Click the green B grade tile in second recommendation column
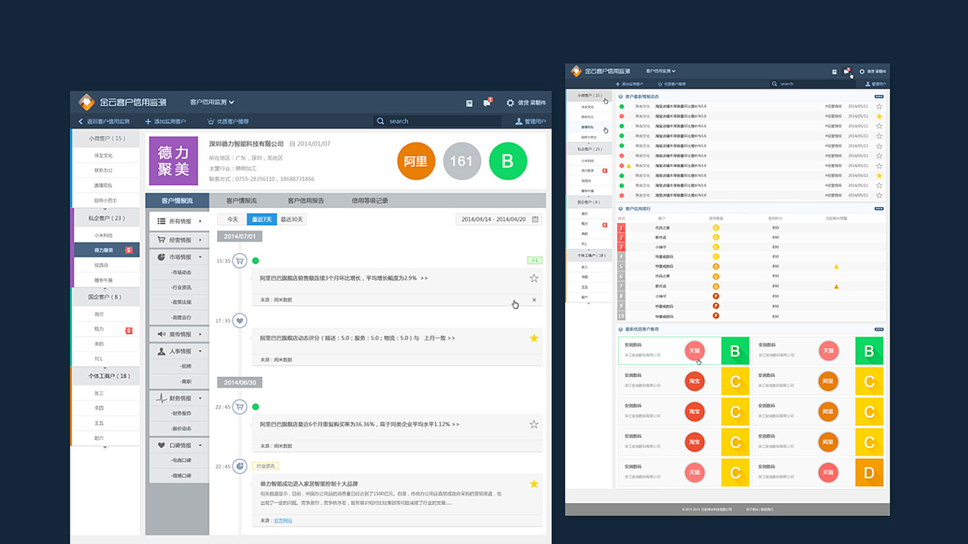 pyautogui.click(x=869, y=351)
